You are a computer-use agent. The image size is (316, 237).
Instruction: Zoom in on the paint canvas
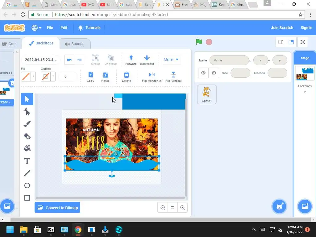pos(182,208)
